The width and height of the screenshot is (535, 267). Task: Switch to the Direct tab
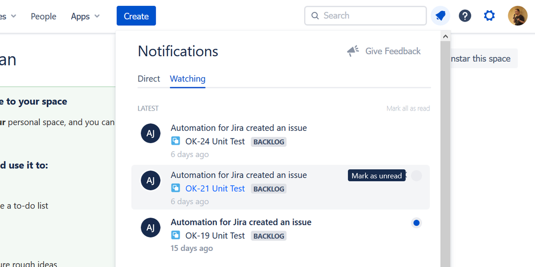tap(149, 79)
